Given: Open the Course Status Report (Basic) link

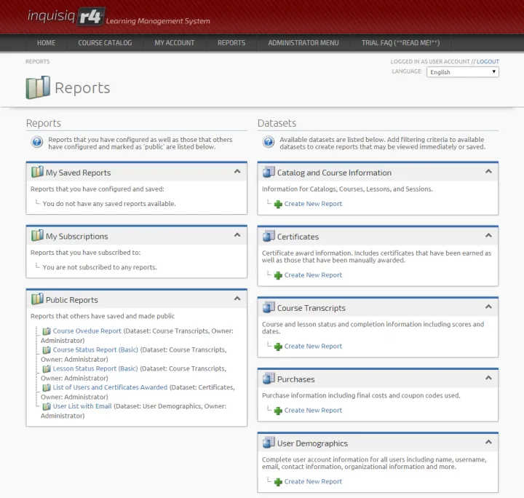Looking at the screenshot, I should pos(95,350).
